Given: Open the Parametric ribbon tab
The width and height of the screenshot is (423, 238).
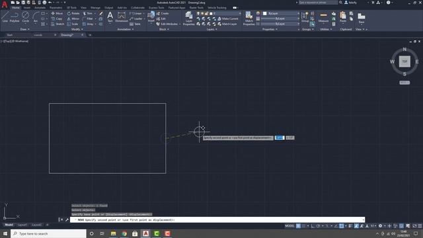Looking at the screenshot, I should (56, 7).
